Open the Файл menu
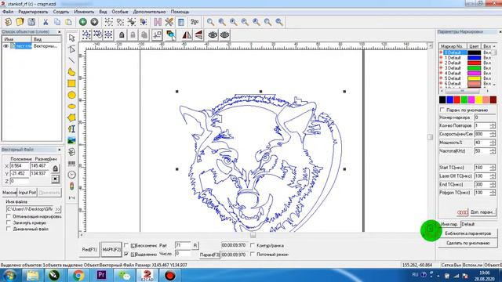Image resolution: width=502 pixels, height=282 pixels. [x=8, y=12]
